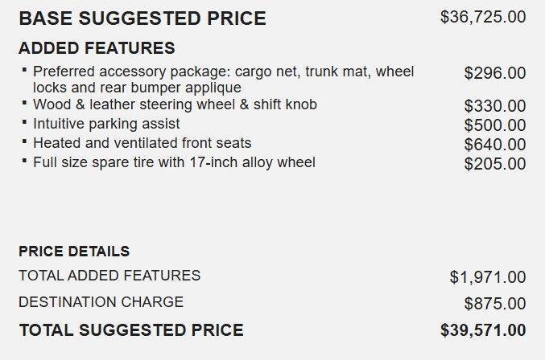Screen dimensions: 545x360
Task: Select Intuitive parking assist feature
Action: (106, 124)
